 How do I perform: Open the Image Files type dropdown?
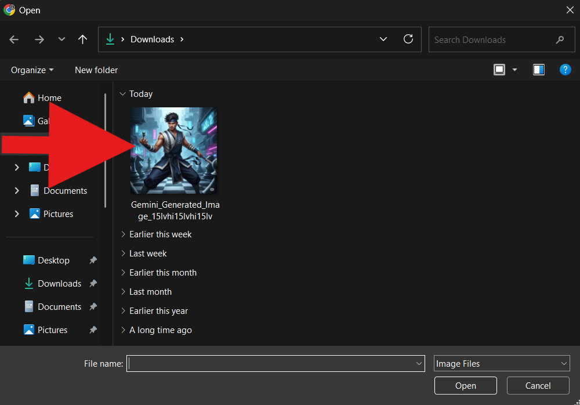502,364
